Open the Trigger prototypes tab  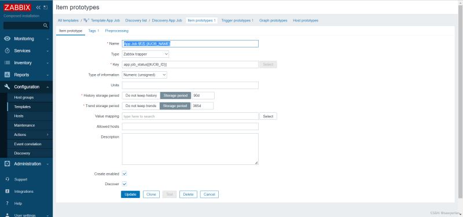click(x=237, y=20)
